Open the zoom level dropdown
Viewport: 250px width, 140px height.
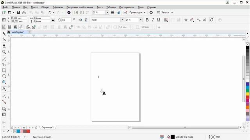tap(107, 12)
